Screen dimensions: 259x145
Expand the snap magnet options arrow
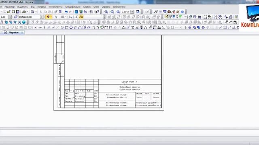point(51,17)
